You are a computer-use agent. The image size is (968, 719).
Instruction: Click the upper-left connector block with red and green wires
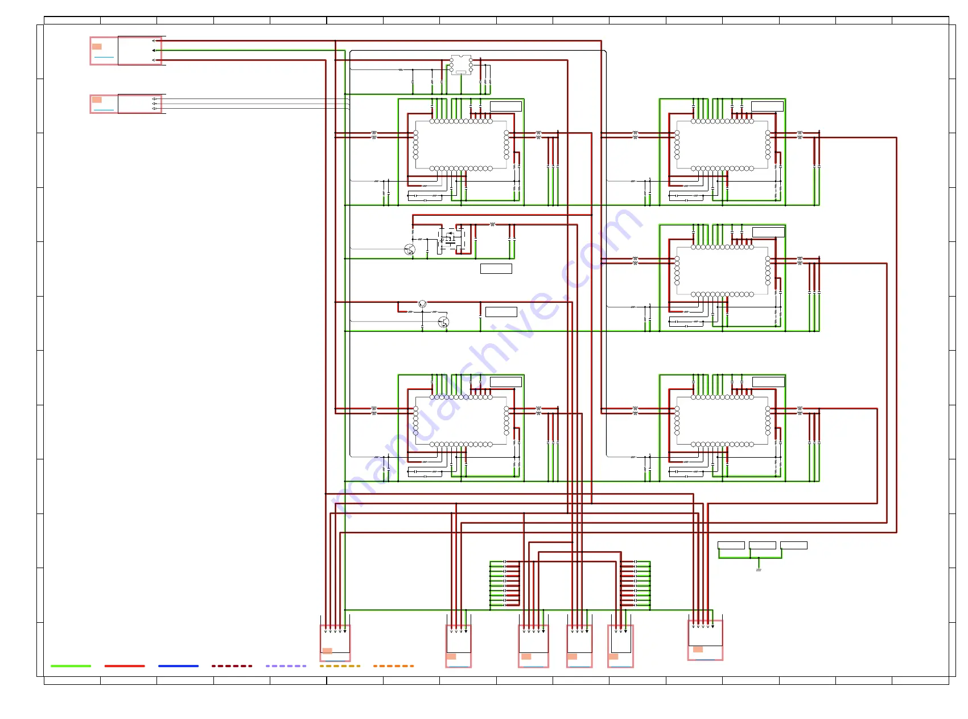pos(126,51)
